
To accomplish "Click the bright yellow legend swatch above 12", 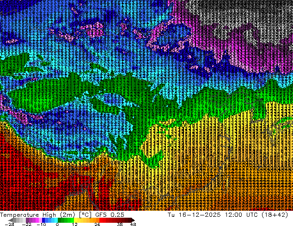I will pyautogui.click(x=75, y=220).
